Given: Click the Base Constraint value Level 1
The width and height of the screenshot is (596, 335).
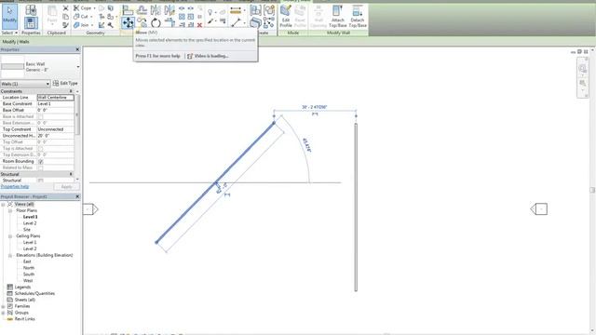Looking at the screenshot, I should pos(56,103).
